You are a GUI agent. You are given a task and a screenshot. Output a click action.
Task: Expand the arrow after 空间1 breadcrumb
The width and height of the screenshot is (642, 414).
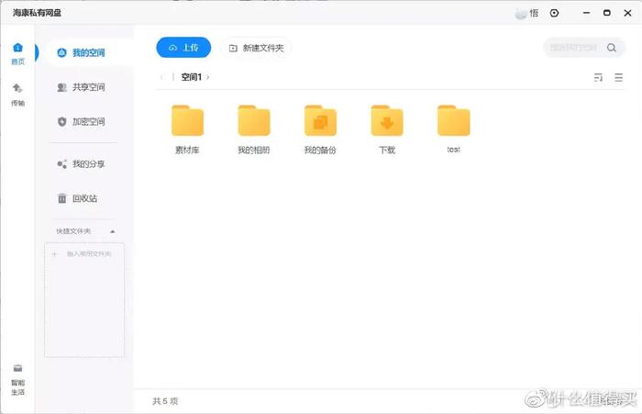tap(207, 77)
